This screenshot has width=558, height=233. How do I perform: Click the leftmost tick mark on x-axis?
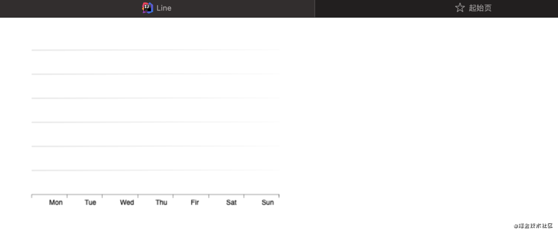click(x=32, y=196)
